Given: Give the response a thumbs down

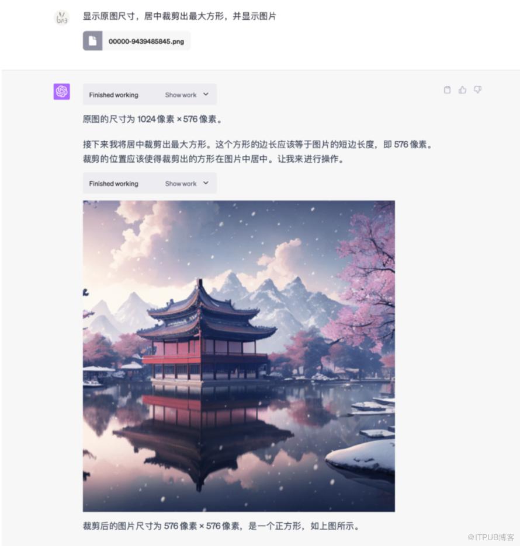Looking at the screenshot, I should click(x=477, y=90).
